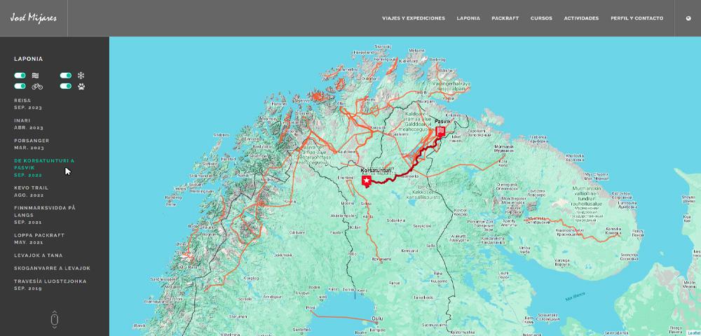Open the Cursos menu item
The image size is (701, 336).
541,18
